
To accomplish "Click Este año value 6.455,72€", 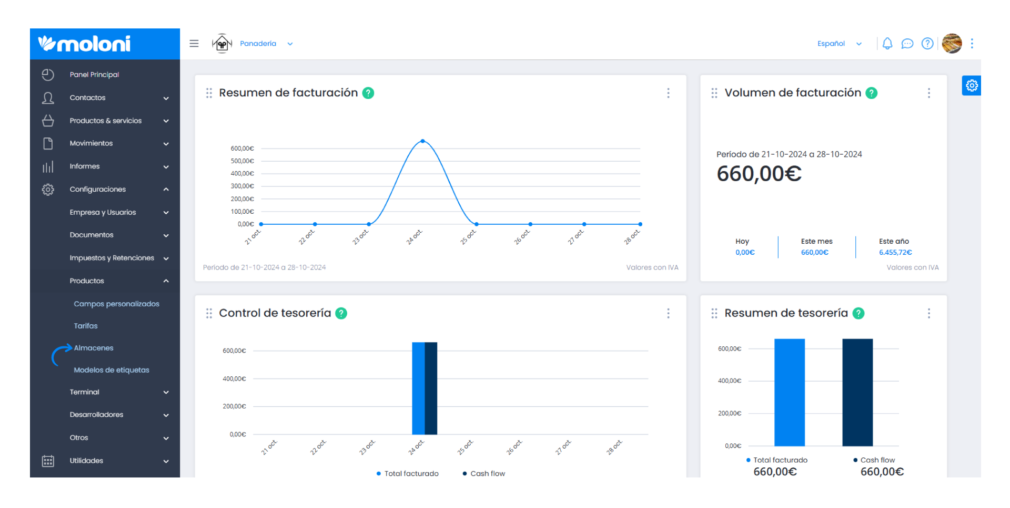I will click(x=895, y=253).
